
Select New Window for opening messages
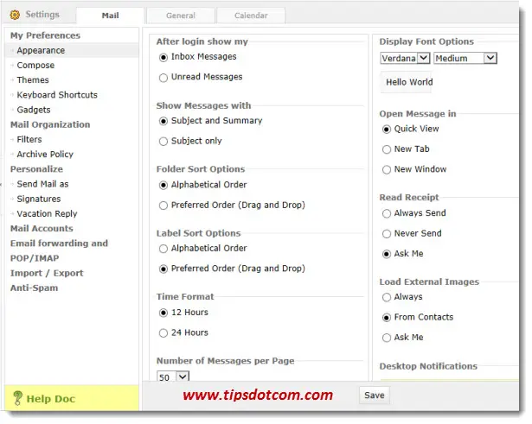tap(387, 169)
